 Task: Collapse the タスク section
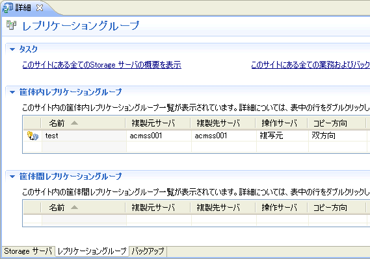pos(12,49)
